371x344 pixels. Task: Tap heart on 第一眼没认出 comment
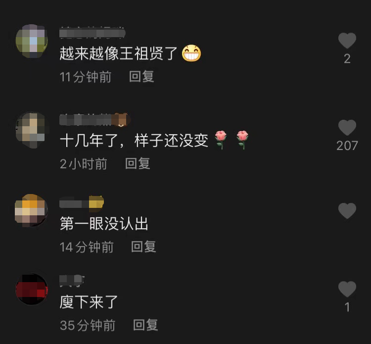coord(347,211)
